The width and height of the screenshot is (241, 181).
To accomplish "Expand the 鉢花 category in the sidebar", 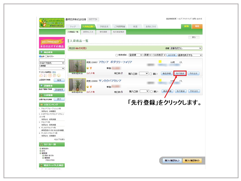I will click(40, 151).
